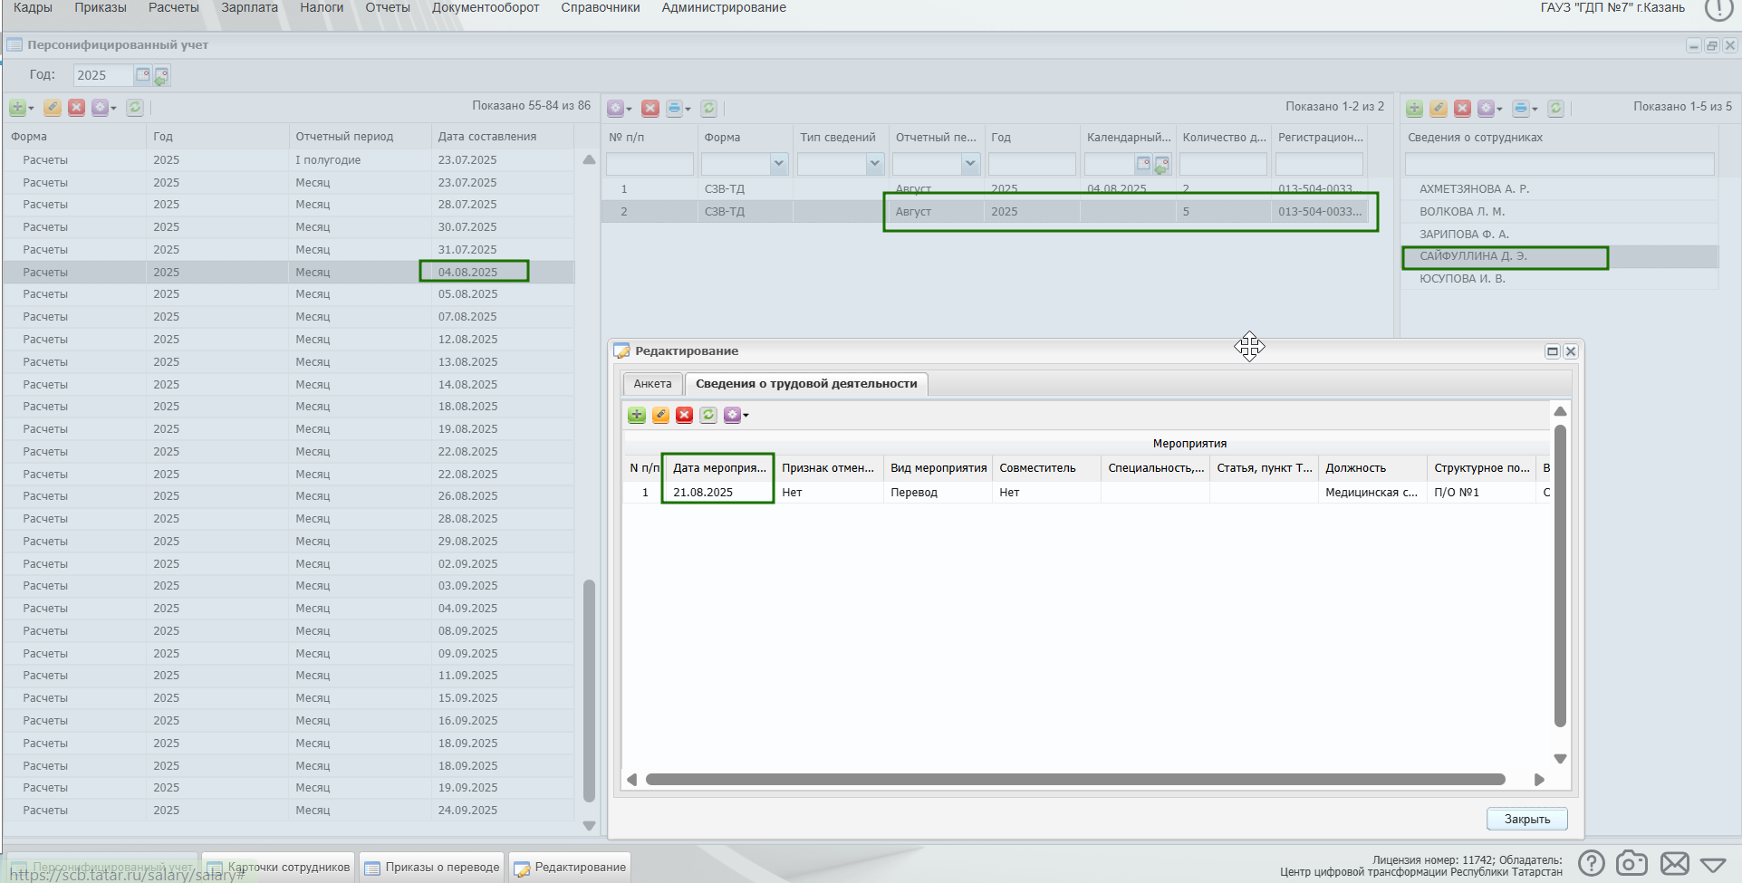This screenshot has width=1742, height=883.
Task: Reset date in Календарный filter column
Action: click(x=1162, y=165)
